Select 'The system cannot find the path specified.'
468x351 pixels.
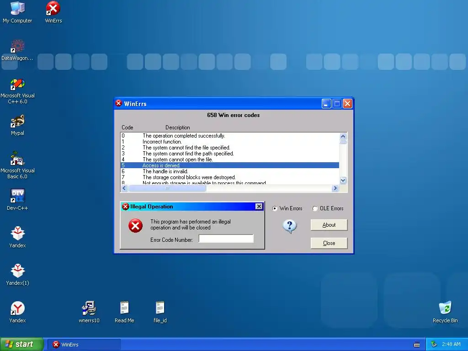pyautogui.click(x=230, y=154)
